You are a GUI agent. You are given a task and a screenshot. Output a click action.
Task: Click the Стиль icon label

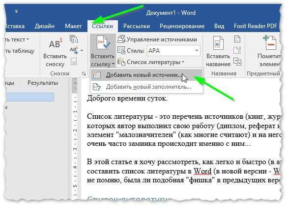pyautogui.click(x=131, y=50)
